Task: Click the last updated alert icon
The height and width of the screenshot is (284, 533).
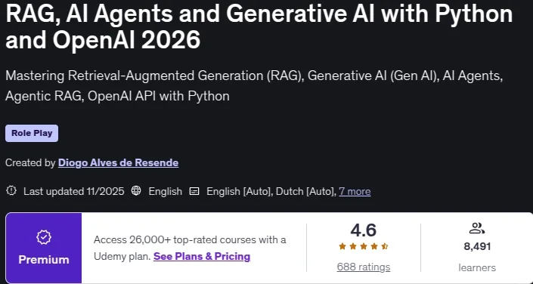Action: [x=11, y=190]
